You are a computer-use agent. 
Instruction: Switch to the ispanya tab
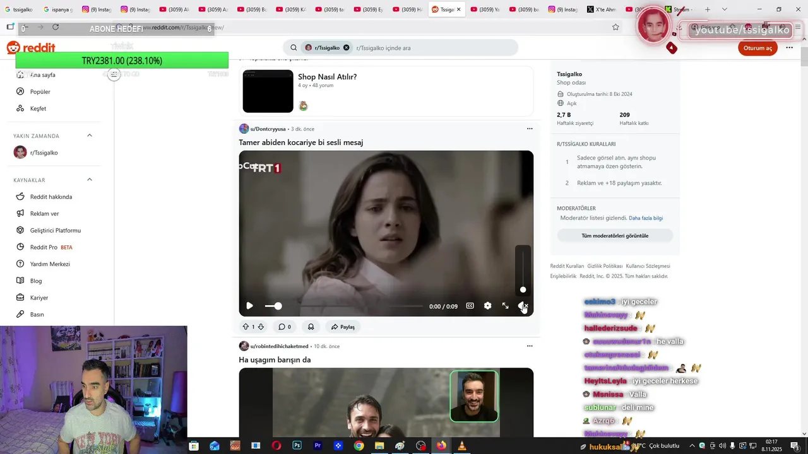(59, 9)
